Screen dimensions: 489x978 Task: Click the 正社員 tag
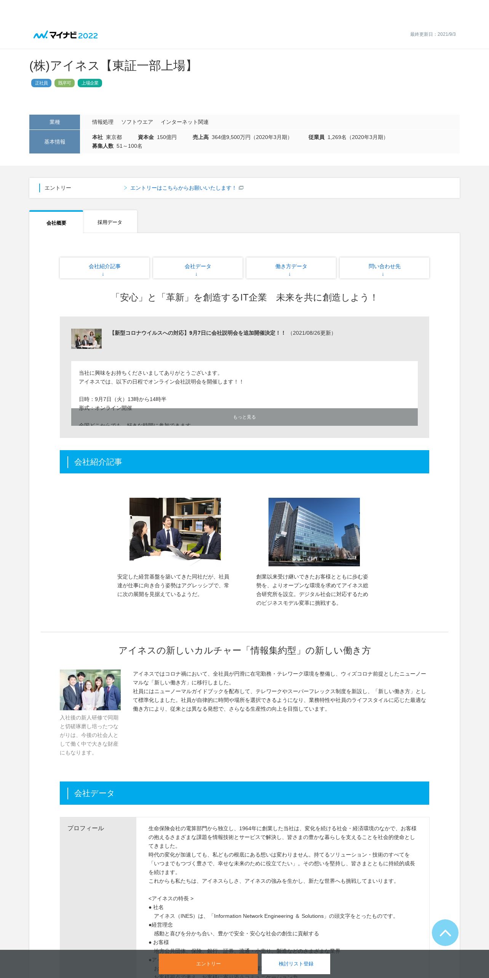pos(41,83)
